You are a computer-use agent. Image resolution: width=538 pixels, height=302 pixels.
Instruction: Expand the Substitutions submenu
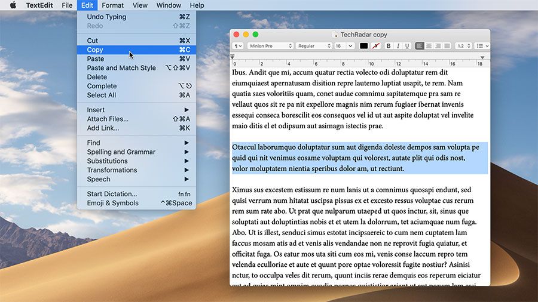point(136,161)
